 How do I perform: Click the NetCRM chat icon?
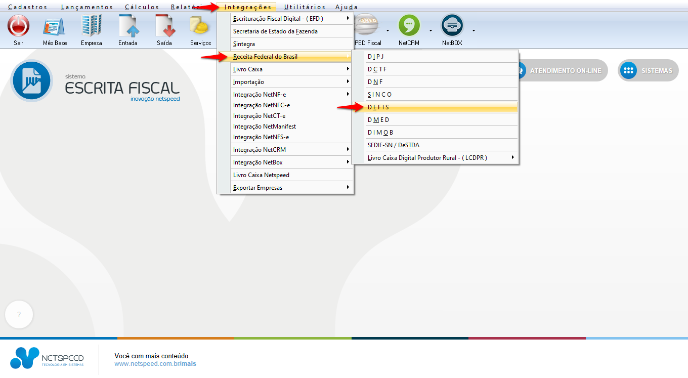click(409, 25)
